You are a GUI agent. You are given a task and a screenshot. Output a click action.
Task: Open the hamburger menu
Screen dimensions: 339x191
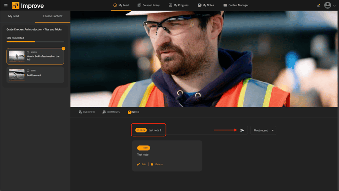click(x=6, y=5)
